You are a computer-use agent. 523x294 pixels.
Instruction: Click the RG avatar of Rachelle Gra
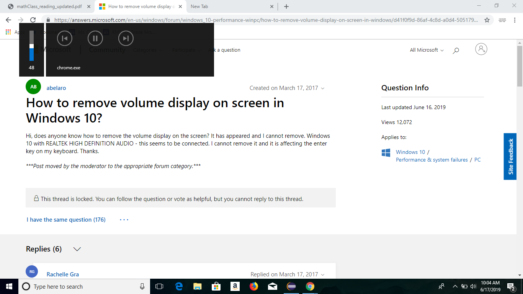[32, 271]
